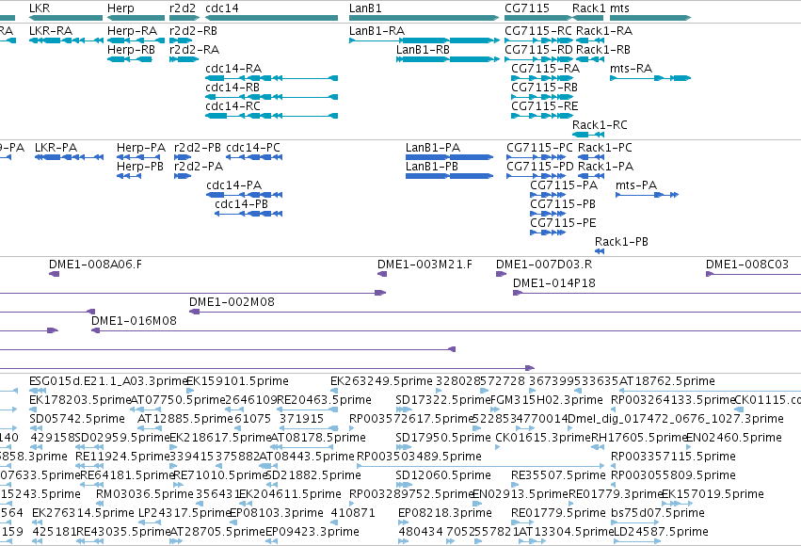
Task: Select protein LanB1-PB label
Action: coord(432,167)
